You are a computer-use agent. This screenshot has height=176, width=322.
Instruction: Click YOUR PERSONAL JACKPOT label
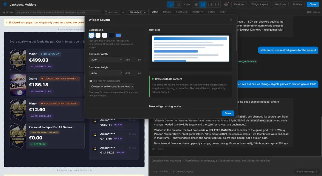click(x=44, y=132)
